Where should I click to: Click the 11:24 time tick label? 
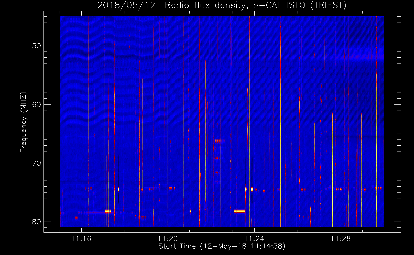(x=254, y=239)
